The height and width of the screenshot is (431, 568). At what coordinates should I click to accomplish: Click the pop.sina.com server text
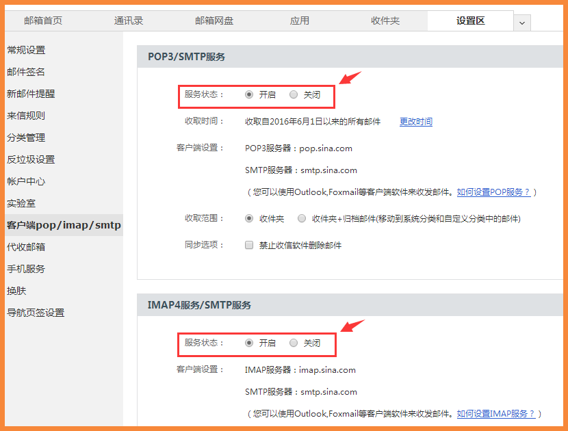(x=326, y=148)
